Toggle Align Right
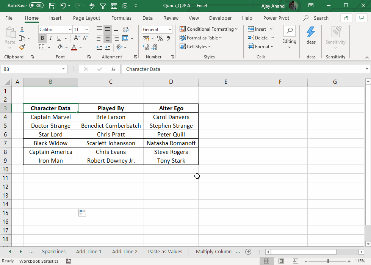371x265 pixels. coord(116,38)
